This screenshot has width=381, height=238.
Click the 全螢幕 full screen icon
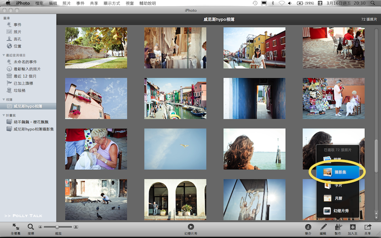(x=16, y=227)
